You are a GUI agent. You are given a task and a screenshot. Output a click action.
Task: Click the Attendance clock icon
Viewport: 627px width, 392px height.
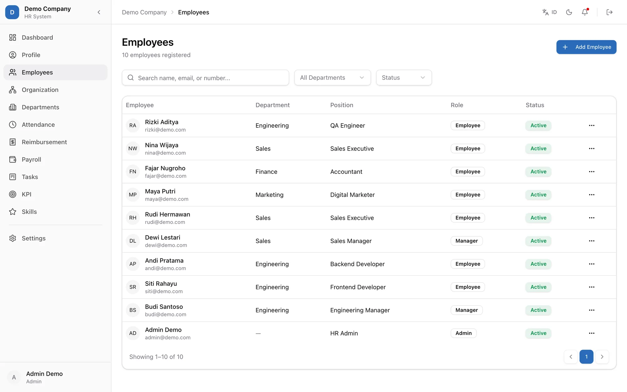13,124
